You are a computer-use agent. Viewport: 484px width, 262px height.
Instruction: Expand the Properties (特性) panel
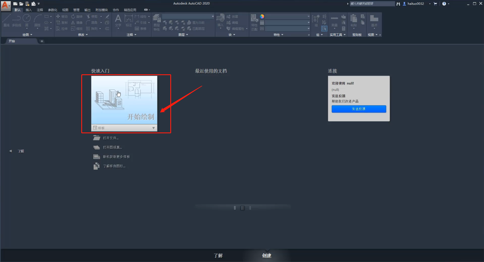coord(279,35)
